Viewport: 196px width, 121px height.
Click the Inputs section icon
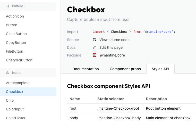[x=8, y=73]
